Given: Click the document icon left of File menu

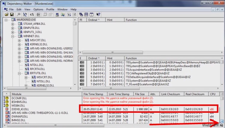Looking at the screenshot, I should click(6, 10).
